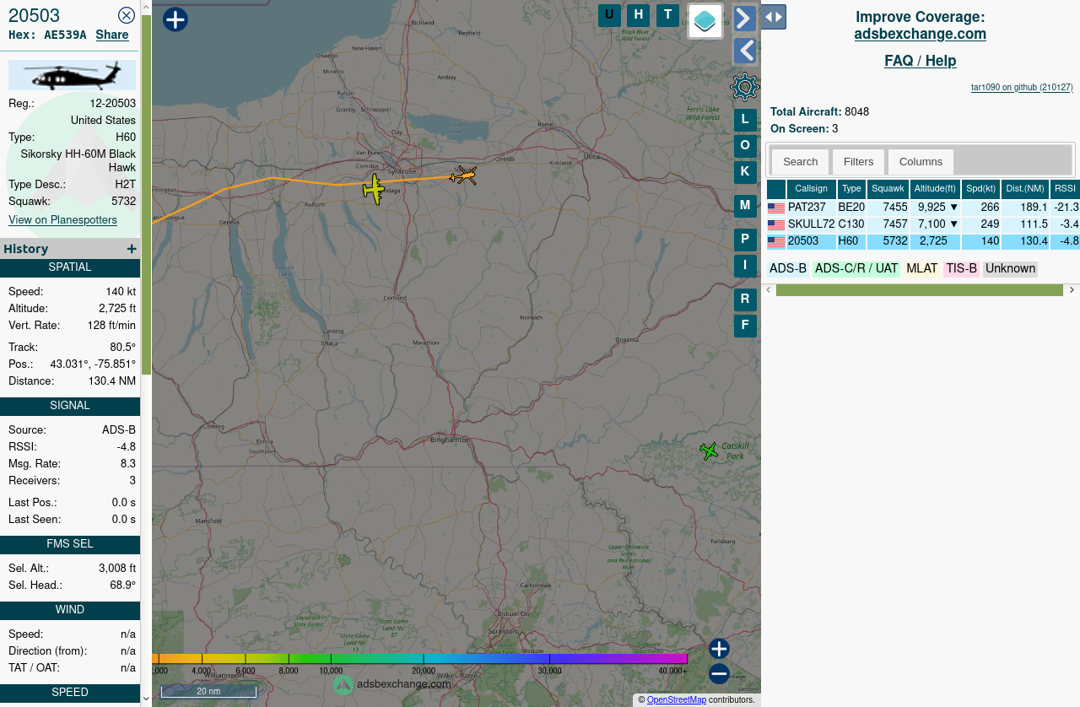The height and width of the screenshot is (707, 1080).
Task: Click the right chevron sidebar arrow
Action: (x=744, y=19)
